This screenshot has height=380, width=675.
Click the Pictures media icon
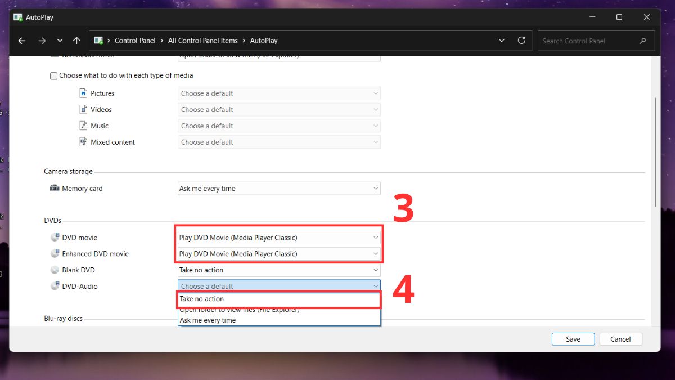click(x=83, y=93)
